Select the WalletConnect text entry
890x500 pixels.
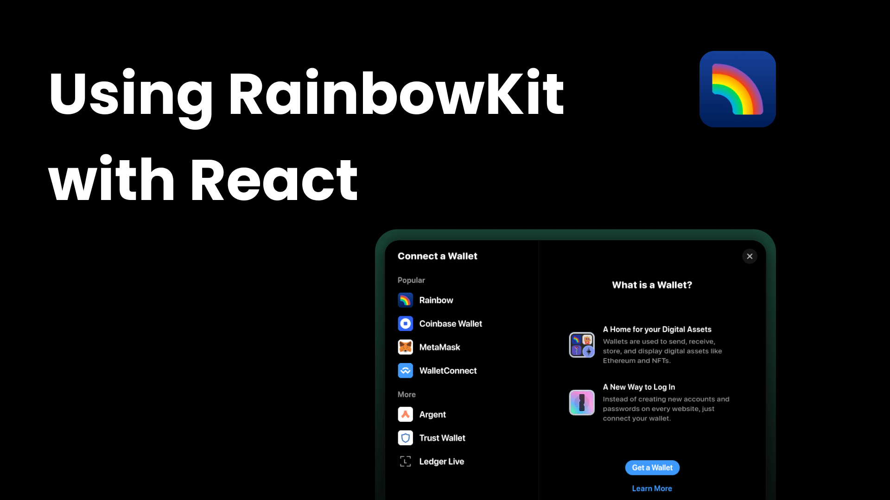click(447, 371)
